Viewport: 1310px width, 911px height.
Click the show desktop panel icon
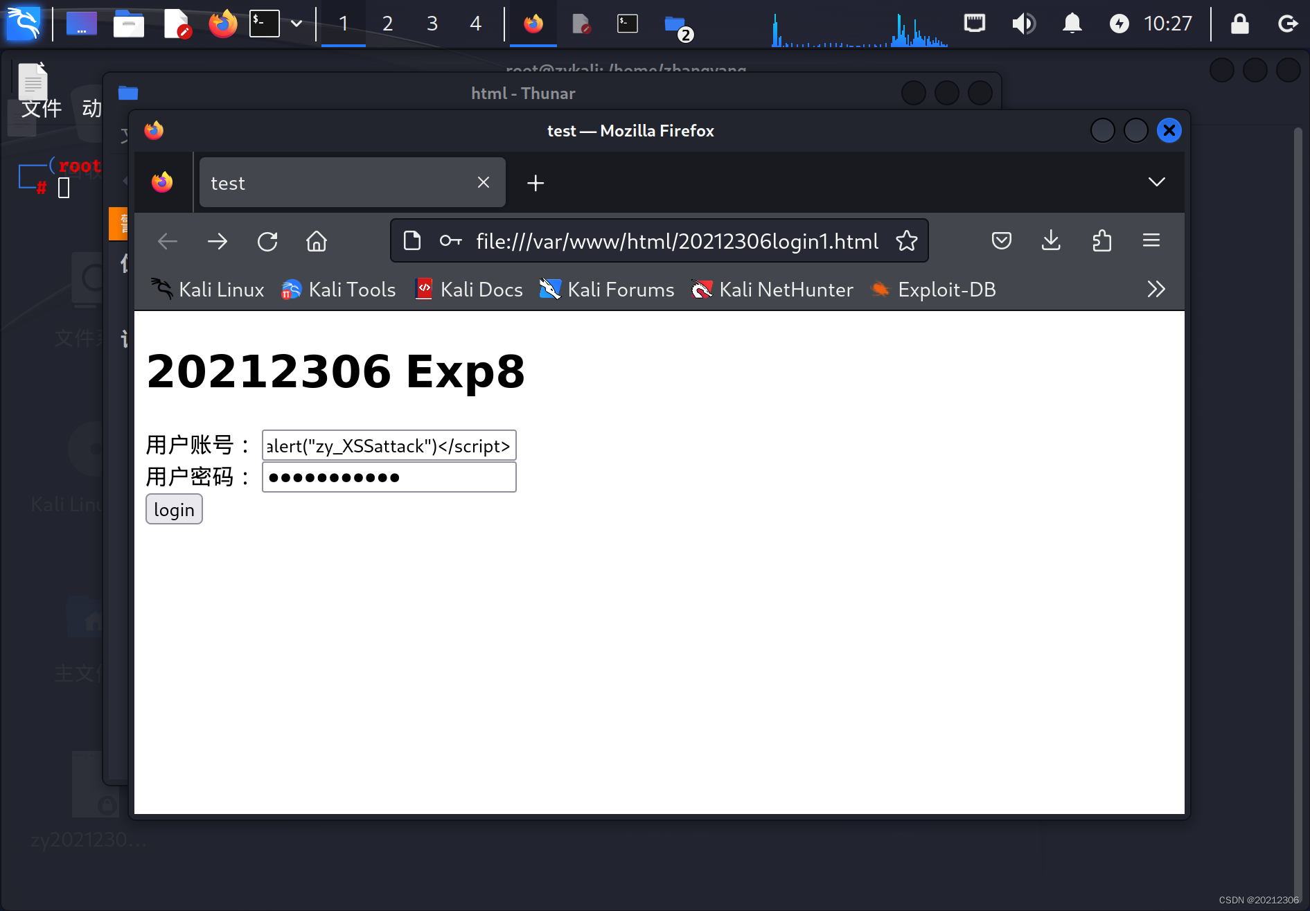[x=82, y=24]
